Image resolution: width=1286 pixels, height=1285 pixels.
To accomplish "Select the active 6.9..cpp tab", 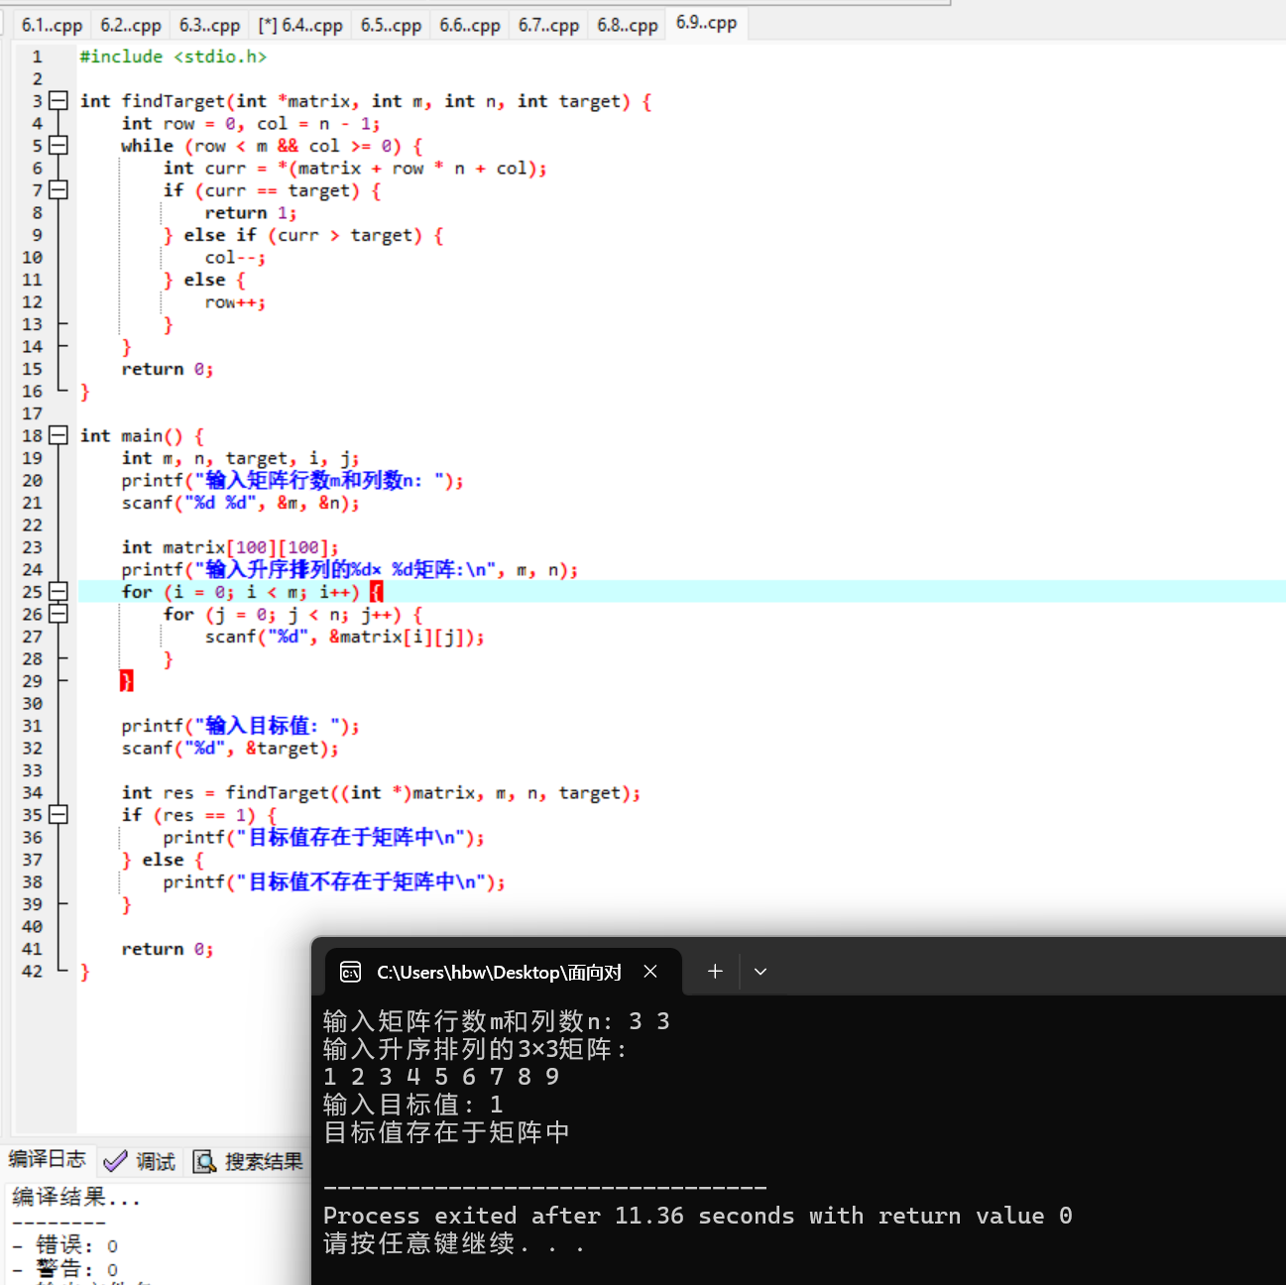I will pyautogui.click(x=706, y=23).
